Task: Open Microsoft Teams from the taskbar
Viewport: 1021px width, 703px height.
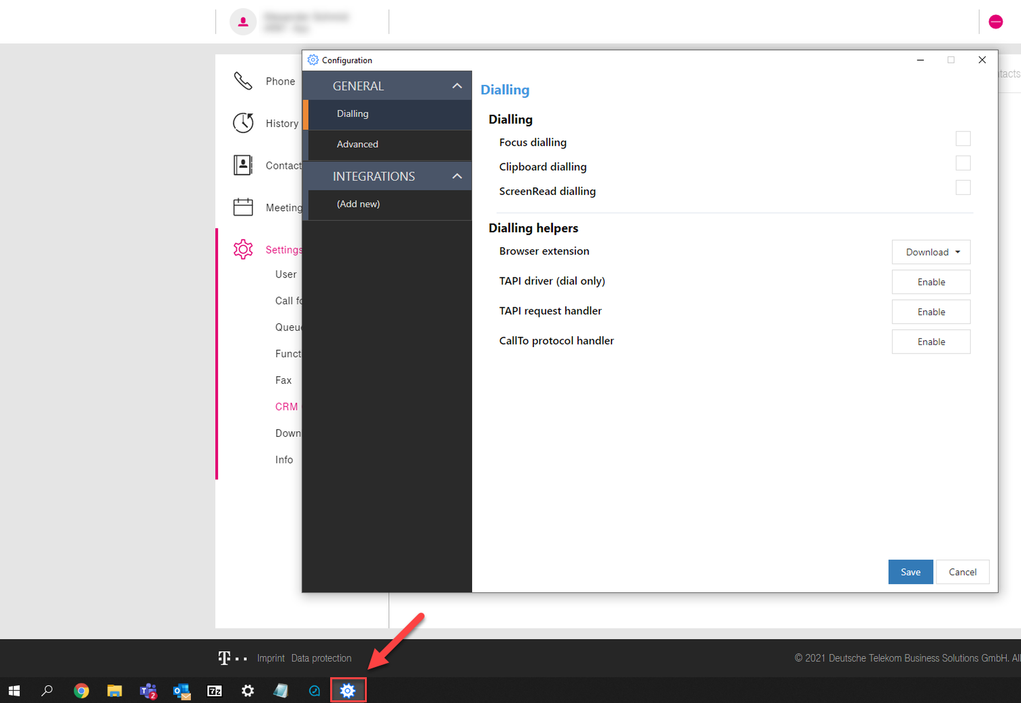Action: point(148,691)
